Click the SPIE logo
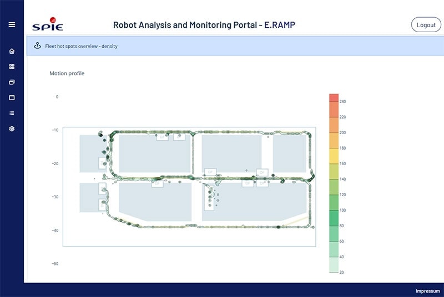 (48, 24)
